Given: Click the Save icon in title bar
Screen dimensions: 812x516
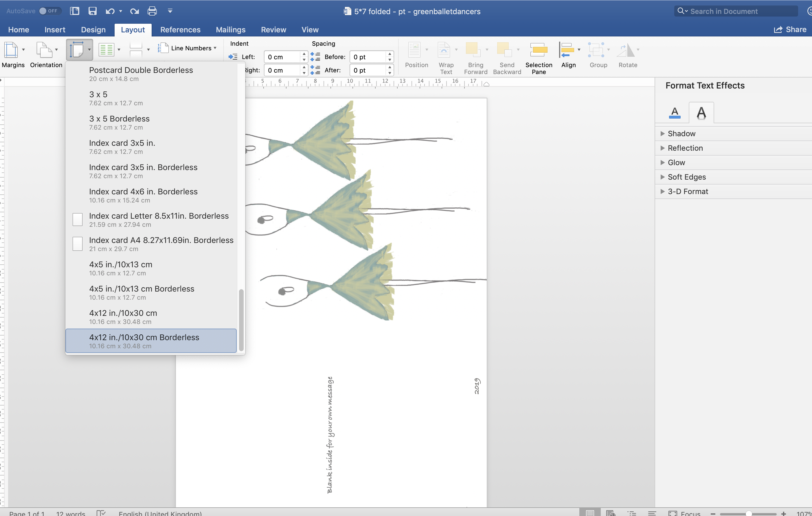Looking at the screenshot, I should (x=92, y=11).
